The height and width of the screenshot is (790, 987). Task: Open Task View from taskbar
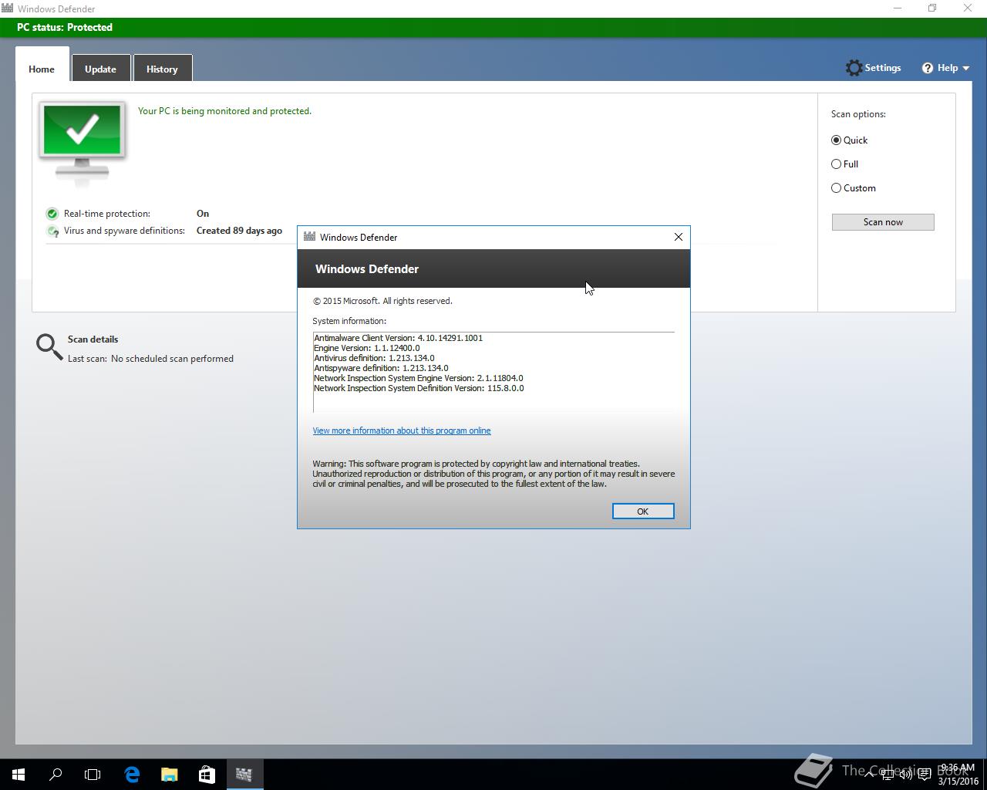[x=93, y=775]
